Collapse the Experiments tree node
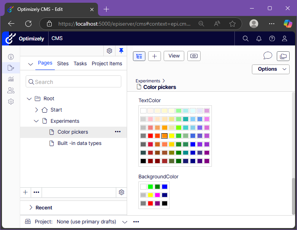This screenshot has height=230, width=297. tap(36, 121)
